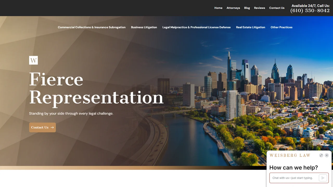Expand the Other Practices menu
Viewport: 333px width, 187px height.
[x=281, y=27]
